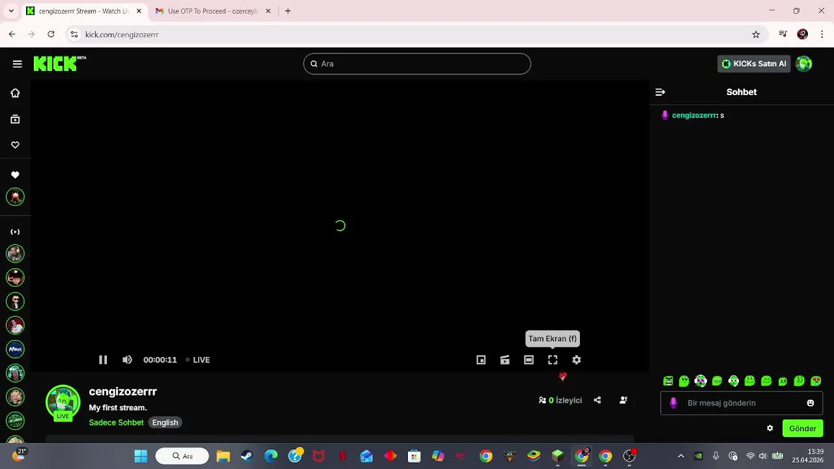This screenshot has width=834, height=469.
Task: Open the Sadece Sohbet category link
Action: point(116,423)
